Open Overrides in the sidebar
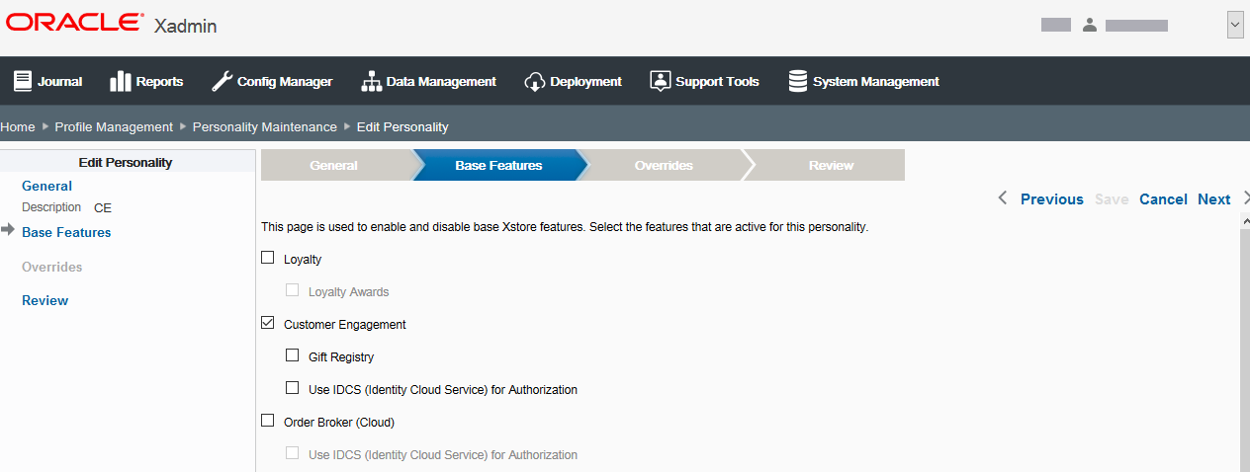Viewport: 1250px width, 472px height. 51,267
